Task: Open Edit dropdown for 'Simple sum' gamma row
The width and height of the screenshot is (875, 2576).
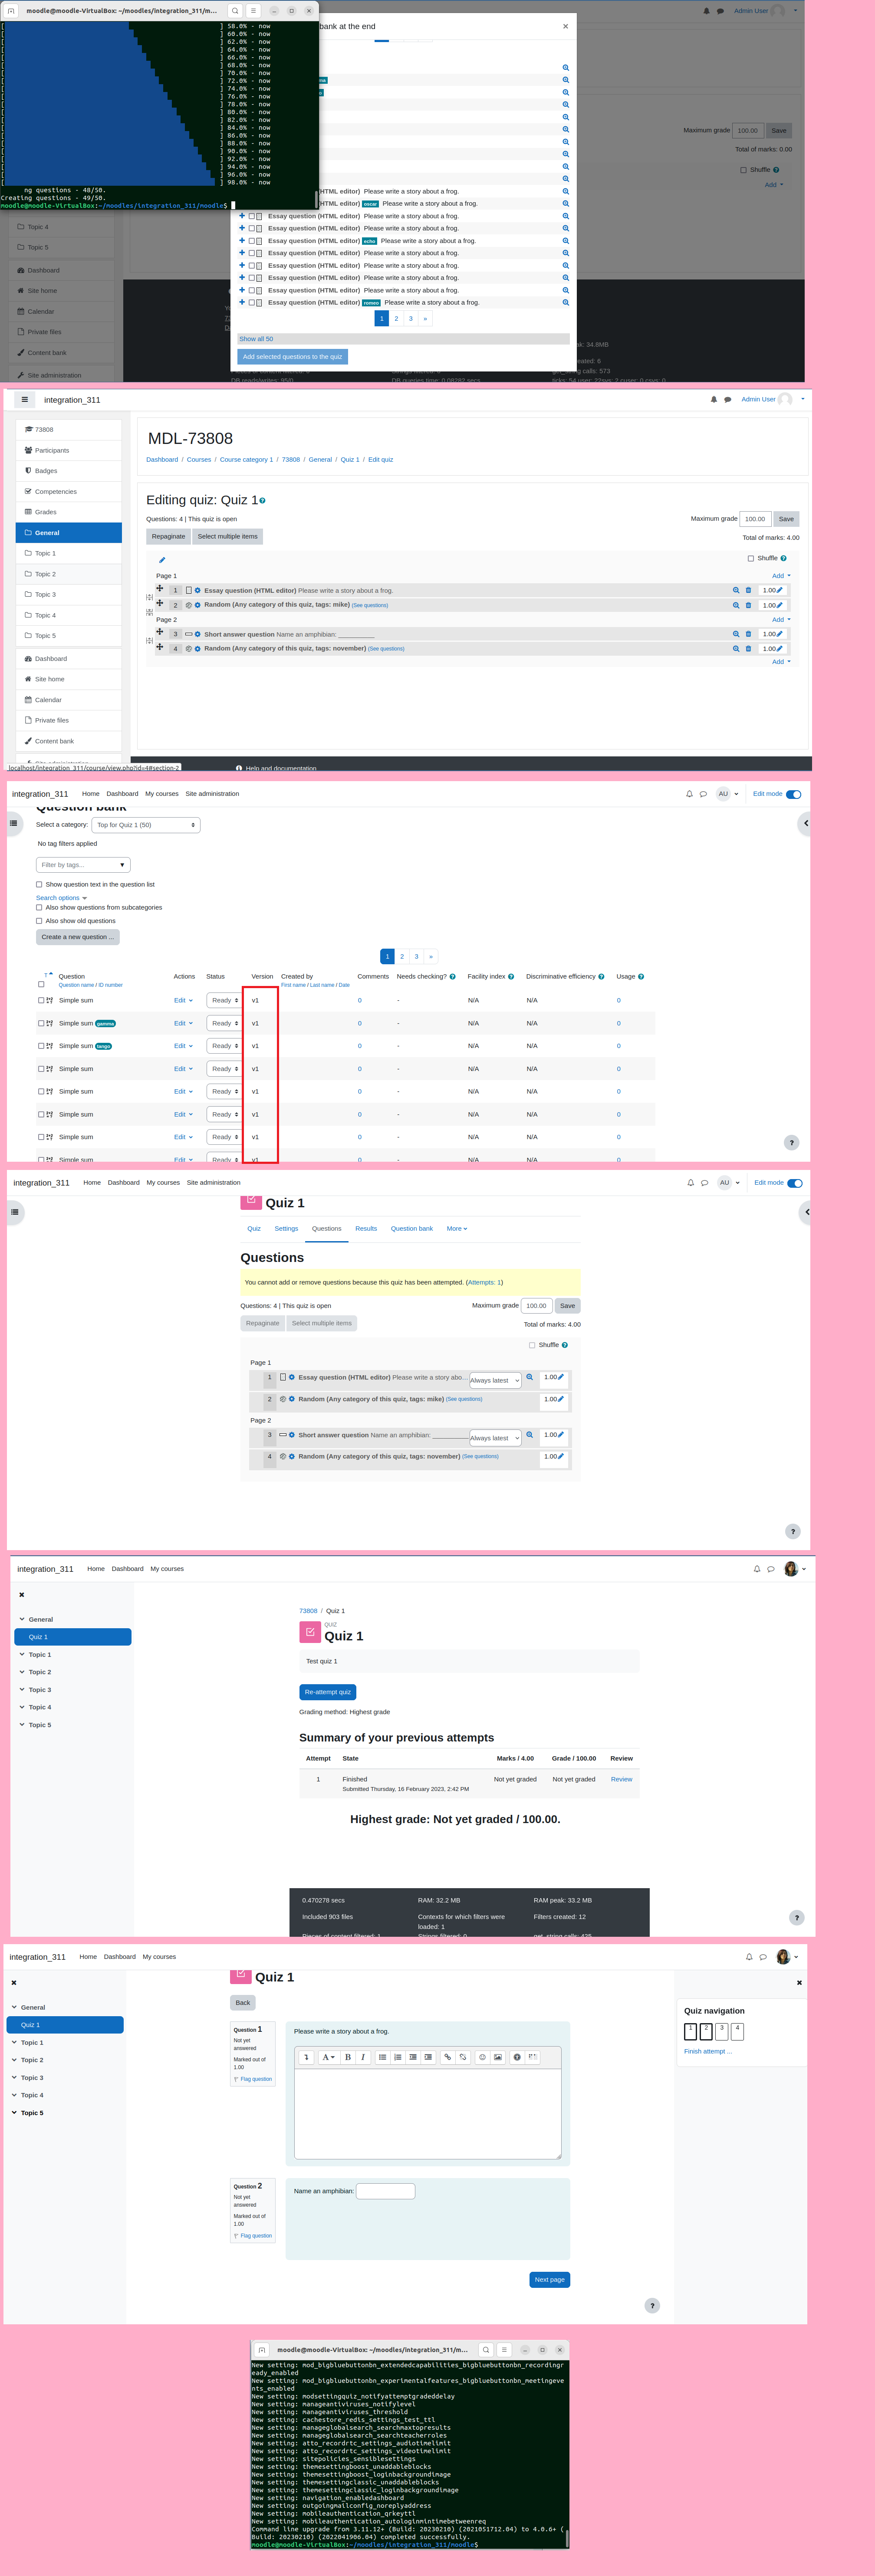Action: coord(183,1023)
